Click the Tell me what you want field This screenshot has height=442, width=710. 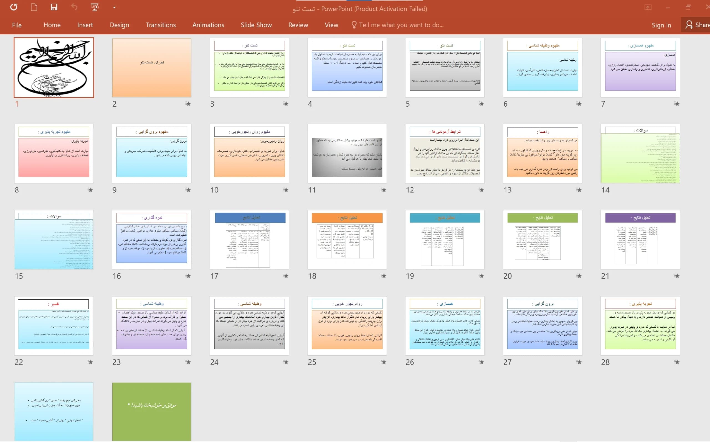point(401,25)
